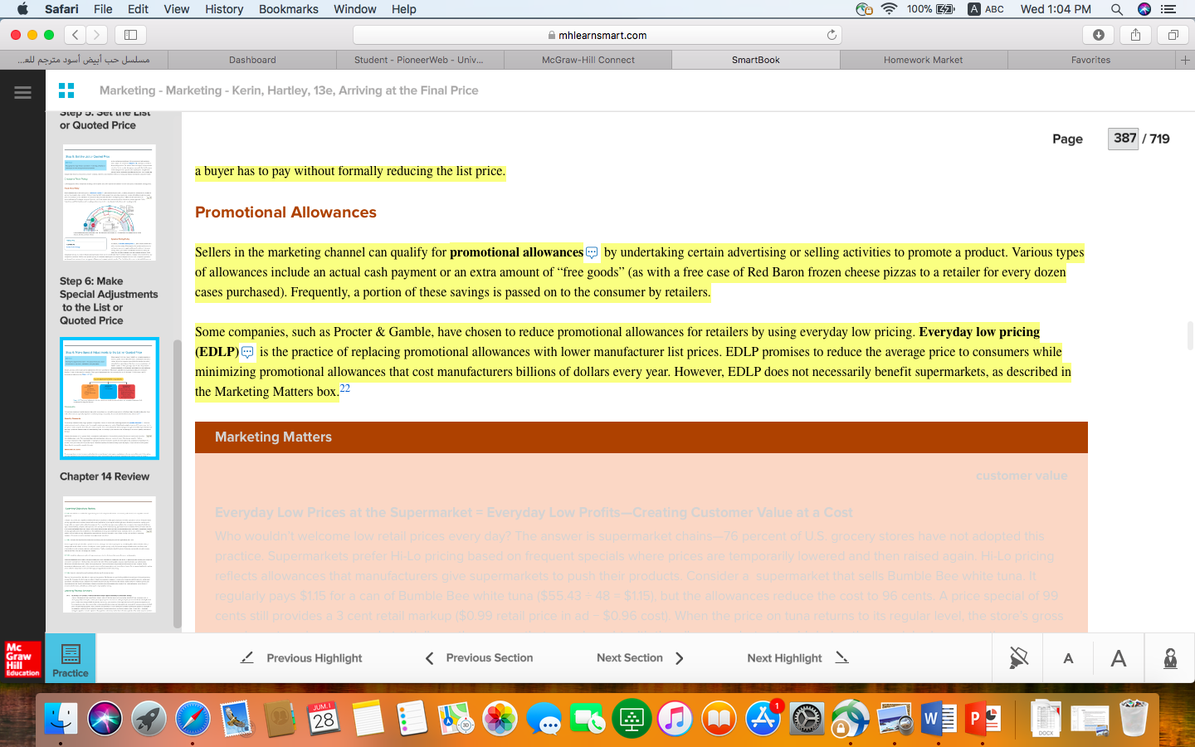This screenshot has width=1195, height=747.
Task: Switch to the Favorites tab
Action: (1091, 60)
